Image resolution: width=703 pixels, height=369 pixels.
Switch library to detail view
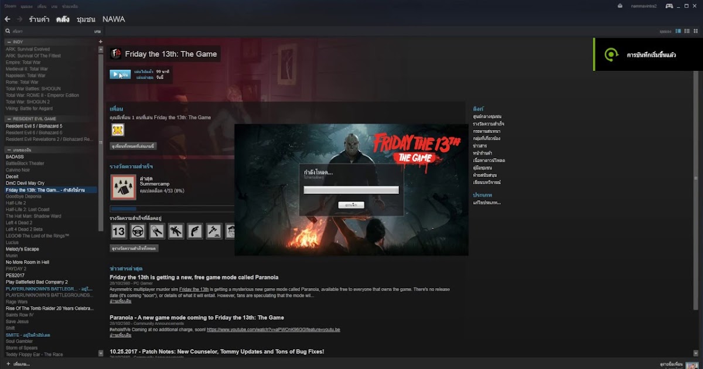[x=678, y=31]
